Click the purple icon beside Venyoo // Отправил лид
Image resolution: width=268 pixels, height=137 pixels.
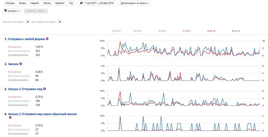pyautogui.click(x=45, y=89)
